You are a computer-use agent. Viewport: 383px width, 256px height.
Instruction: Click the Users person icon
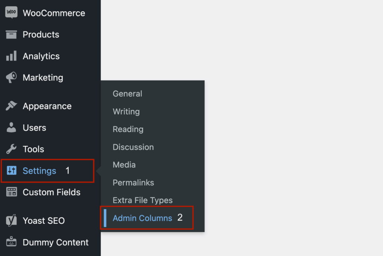(x=11, y=128)
